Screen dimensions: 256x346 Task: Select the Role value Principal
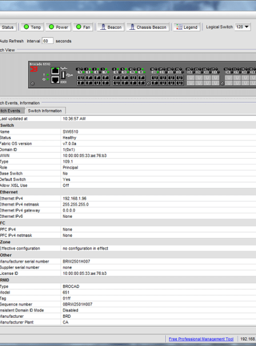coord(70,168)
